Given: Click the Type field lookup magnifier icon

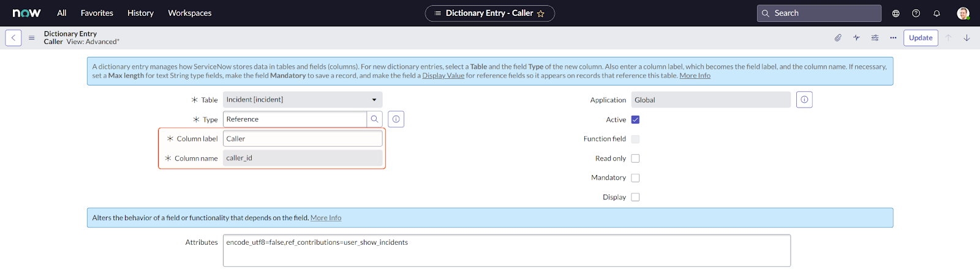Looking at the screenshot, I should click(374, 119).
